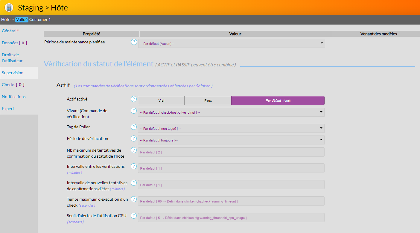Go to the Général section link
420x233 pixels.
click(9, 31)
